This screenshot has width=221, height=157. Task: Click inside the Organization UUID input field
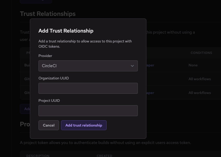pos(88,88)
